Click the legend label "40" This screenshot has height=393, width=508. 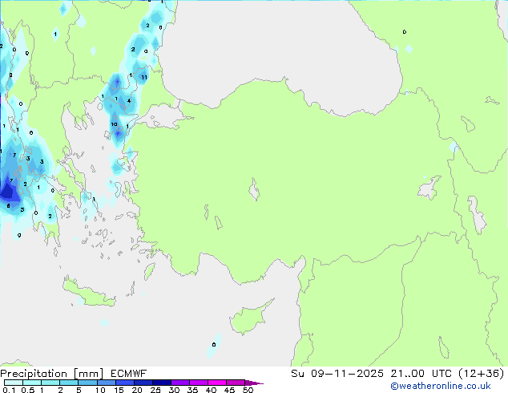pos(211,390)
